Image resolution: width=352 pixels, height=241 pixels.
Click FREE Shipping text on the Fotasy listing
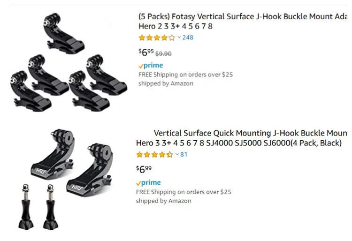point(185,75)
